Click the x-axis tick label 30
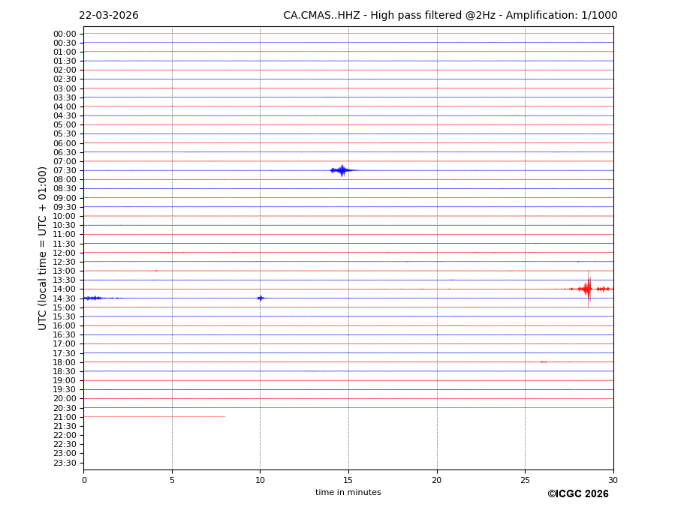This screenshot has height=522, width=696. point(613,480)
